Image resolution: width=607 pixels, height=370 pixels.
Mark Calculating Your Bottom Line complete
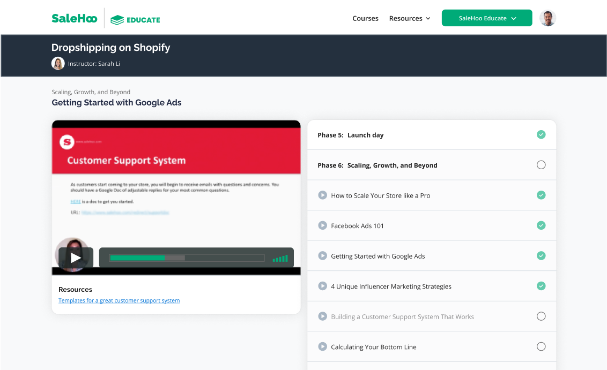point(541,346)
